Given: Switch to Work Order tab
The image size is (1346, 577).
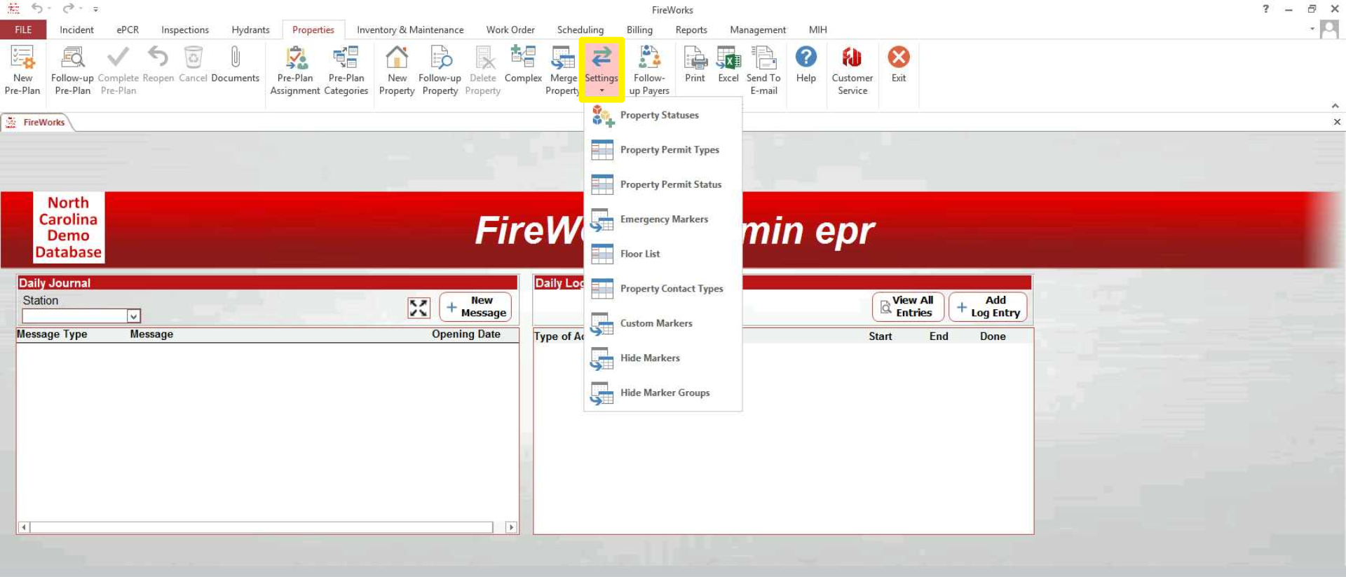Looking at the screenshot, I should coord(510,29).
